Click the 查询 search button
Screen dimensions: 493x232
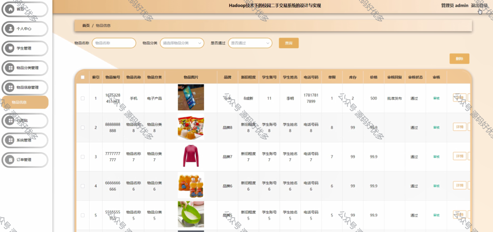[289, 43]
